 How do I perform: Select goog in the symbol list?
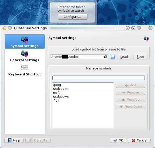pyautogui.click(x=83, y=85)
